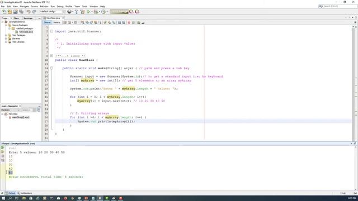358x201 pixels.
Task: Click the Clean and Build Project icon
Action: [x=82, y=12]
